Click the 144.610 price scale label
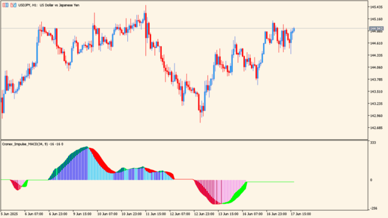The image size is (388, 218). coord(376,43)
